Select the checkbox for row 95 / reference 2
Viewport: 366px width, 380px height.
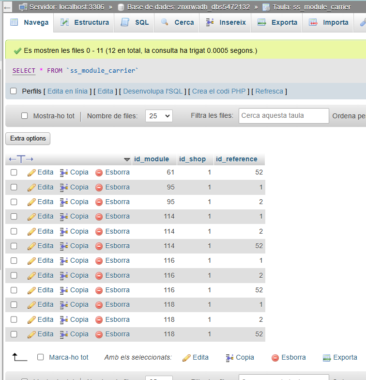point(14,202)
